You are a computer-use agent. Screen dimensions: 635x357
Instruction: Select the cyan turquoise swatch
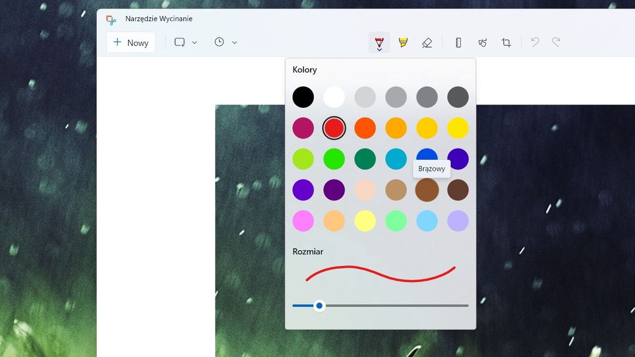click(396, 159)
